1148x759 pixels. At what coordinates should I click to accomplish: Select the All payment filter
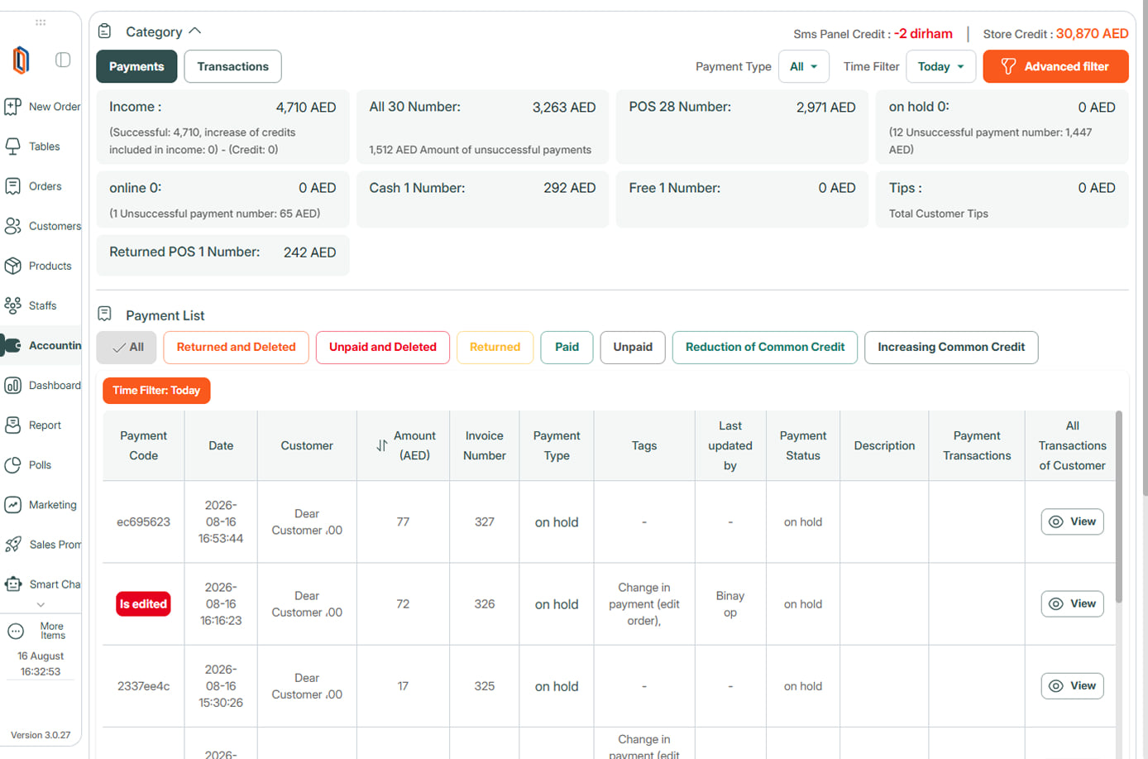(x=127, y=347)
